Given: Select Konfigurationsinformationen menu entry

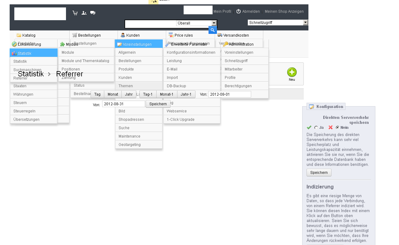Looking at the screenshot, I should [192, 52].
